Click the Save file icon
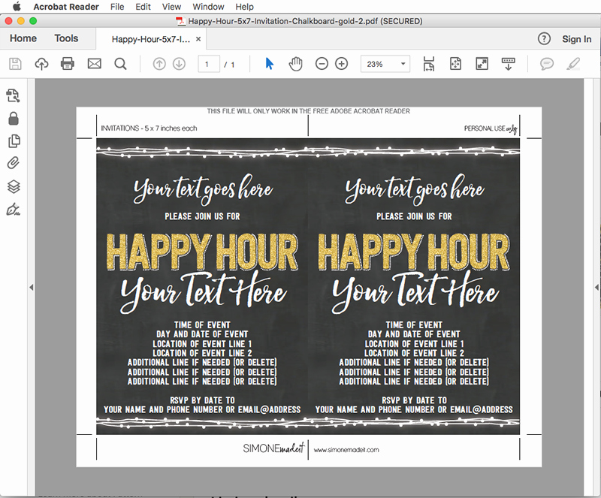Screen dimensions: 601x498 pyautogui.click(x=15, y=64)
